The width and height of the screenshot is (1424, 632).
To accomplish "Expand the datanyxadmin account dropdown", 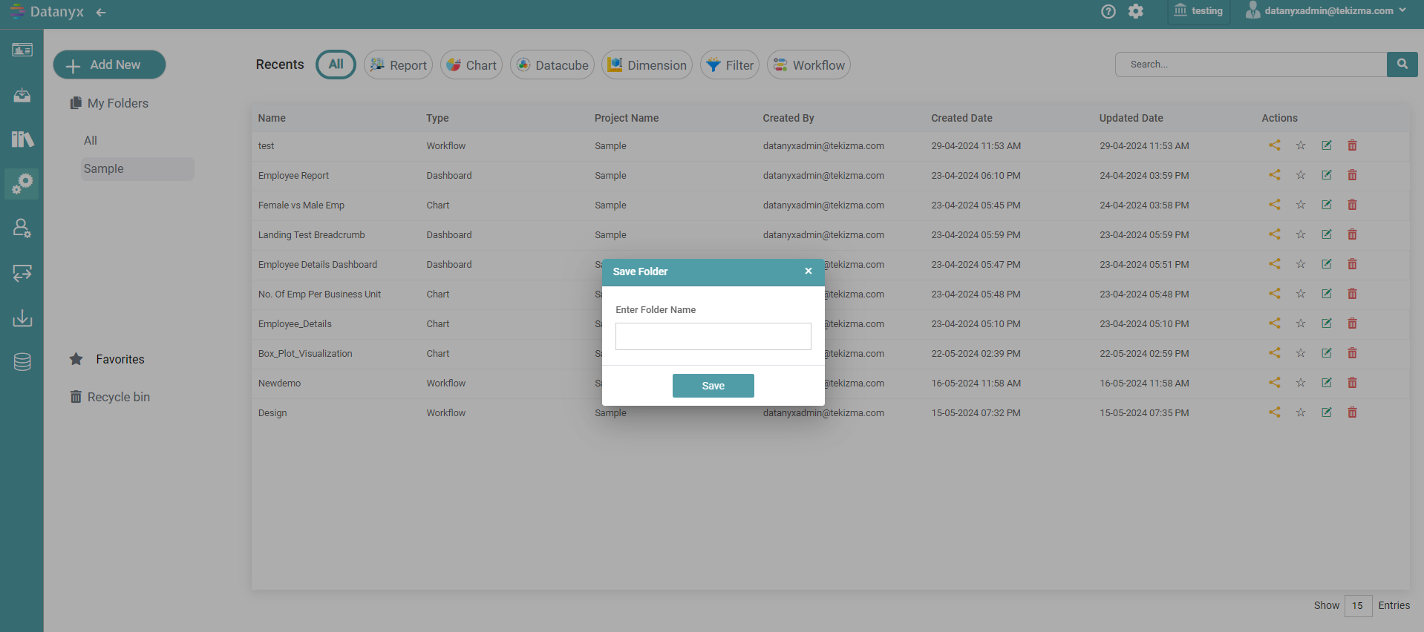I will coord(1326,11).
